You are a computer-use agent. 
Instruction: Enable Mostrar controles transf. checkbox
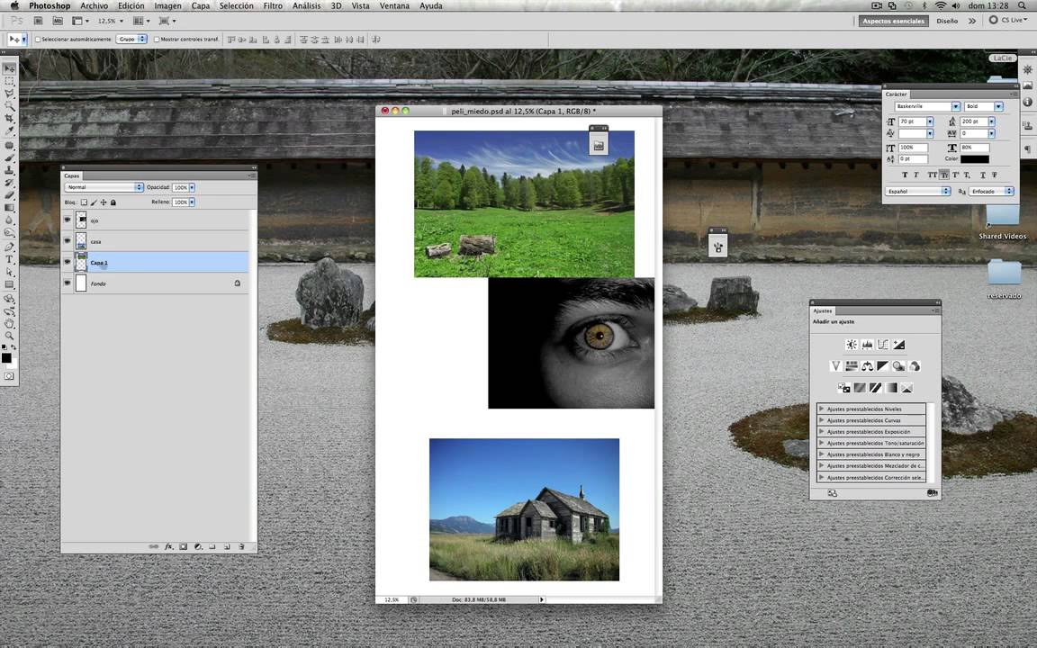tap(157, 39)
